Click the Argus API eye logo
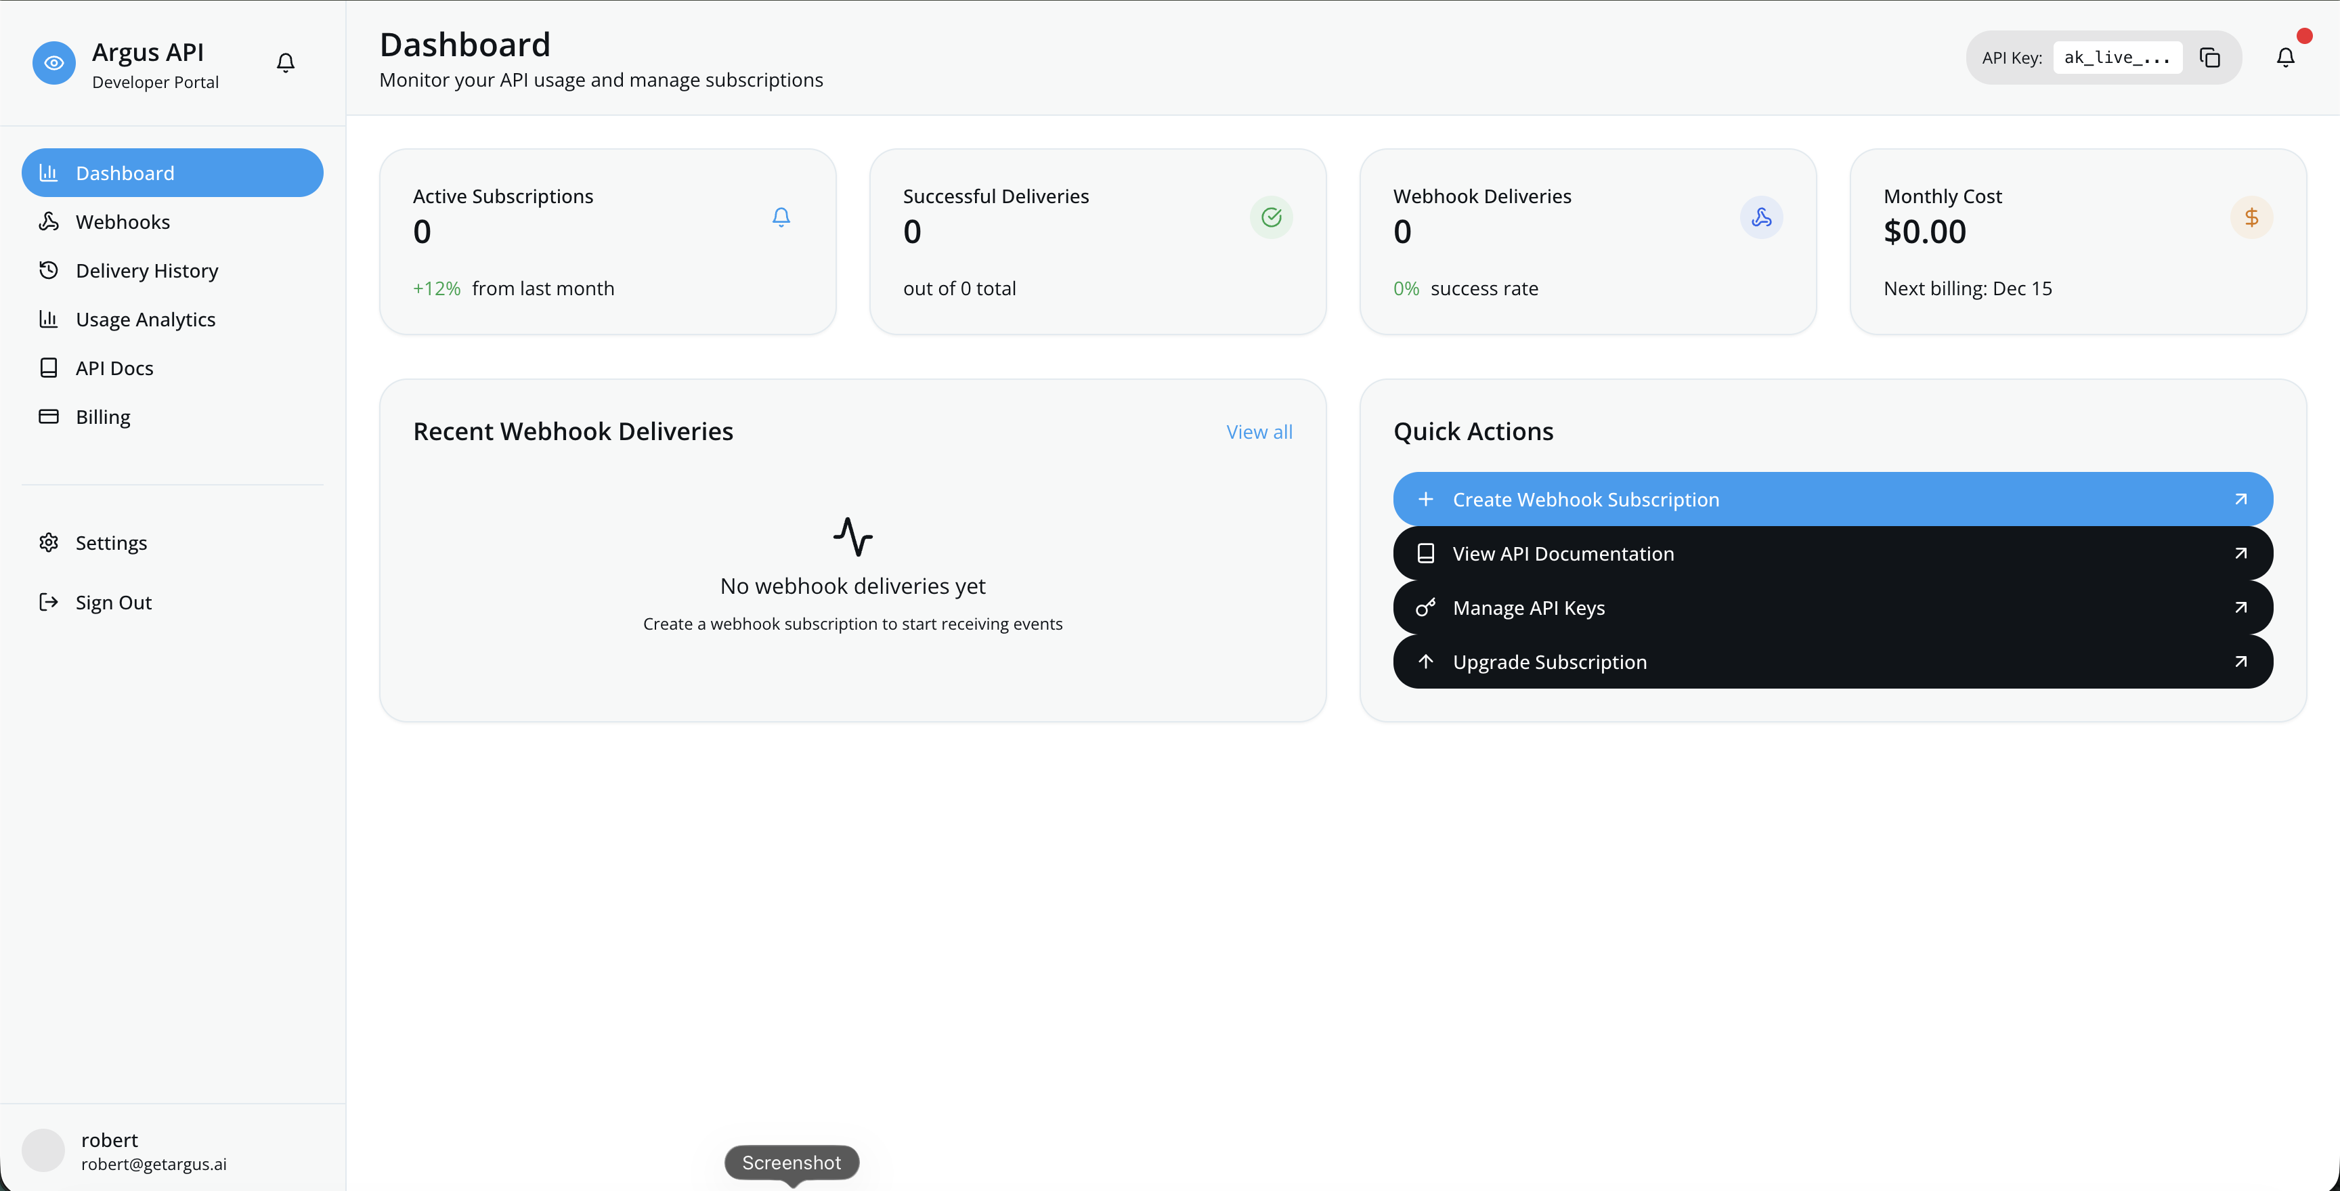The image size is (2340, 1191). [53, 63]
